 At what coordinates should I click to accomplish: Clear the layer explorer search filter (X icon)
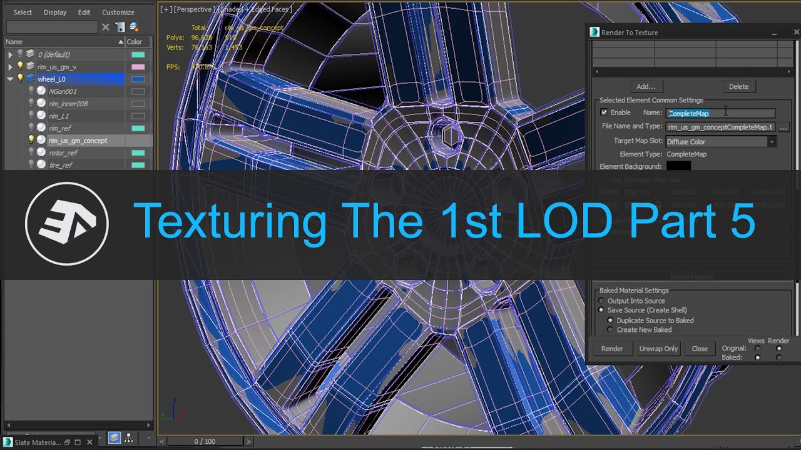point(105,27)
